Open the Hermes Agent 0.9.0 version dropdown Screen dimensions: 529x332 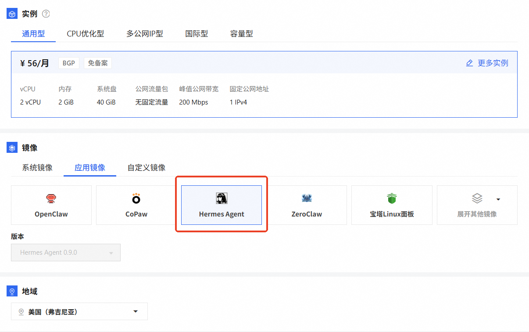66,253
